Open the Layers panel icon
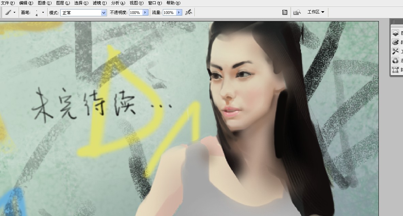Image resolution: width=403 pixels, height=216 pixels. tap(395, 33)
